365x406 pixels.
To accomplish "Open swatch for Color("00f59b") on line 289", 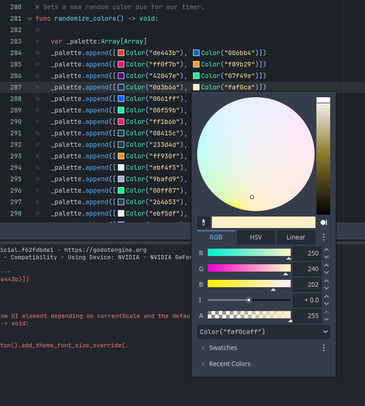I will pyautogui.click(x=121, y=110).
